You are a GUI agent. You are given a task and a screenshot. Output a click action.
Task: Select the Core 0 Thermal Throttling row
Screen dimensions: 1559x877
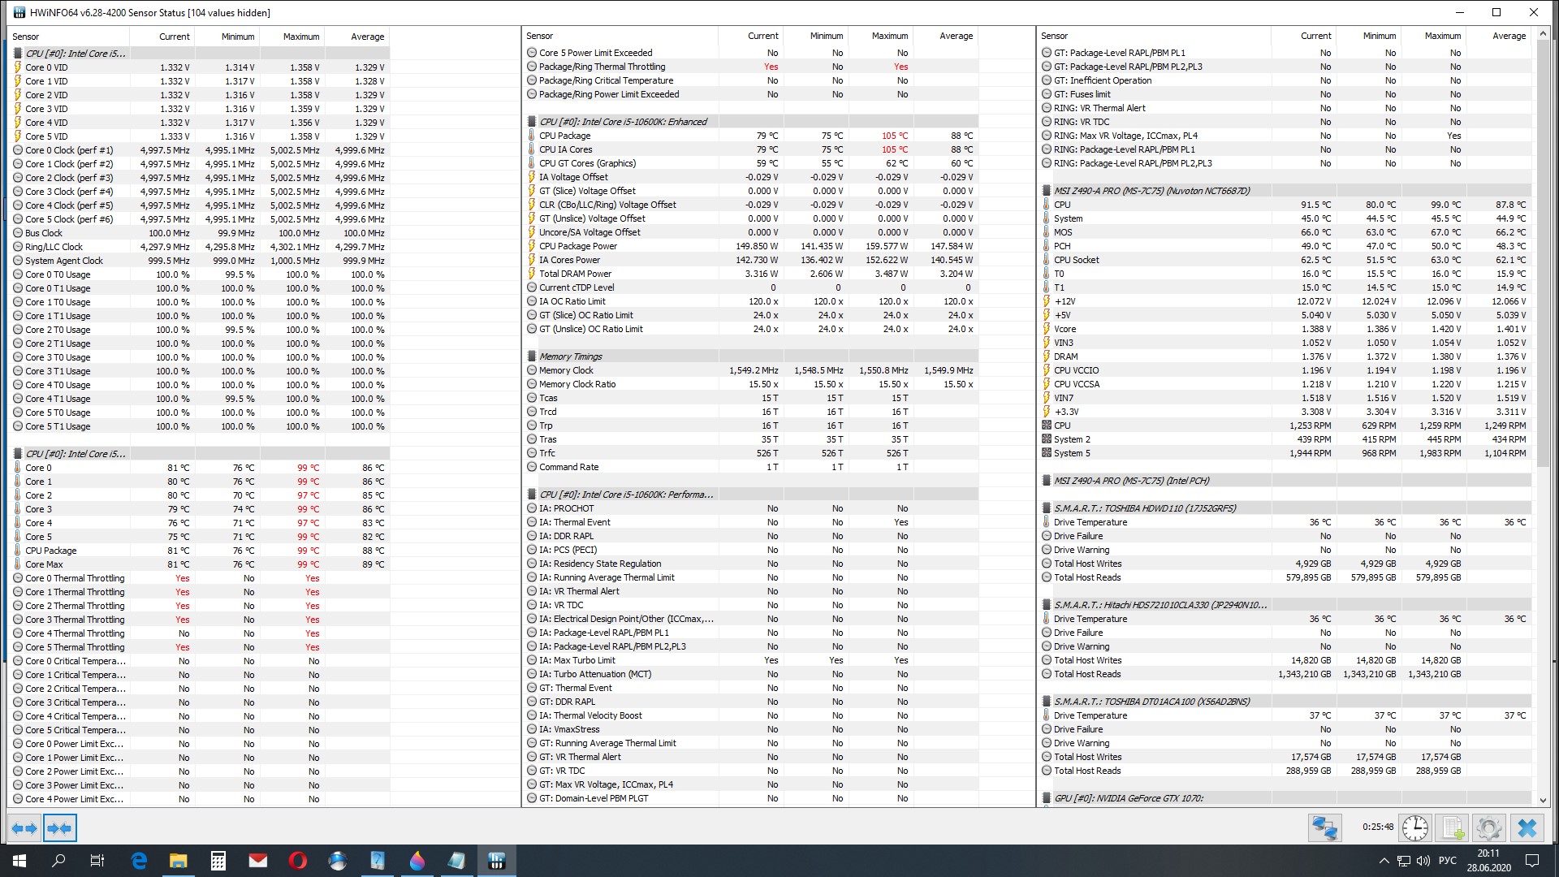tap(75, 578)
